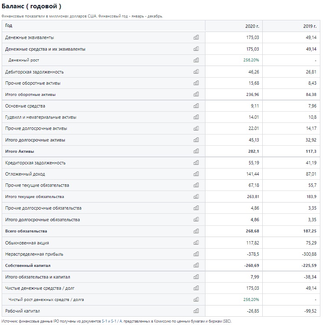The image size is (327, 325).
Task: Show chart for Собственный капитал row
Action: pos(196,265)
